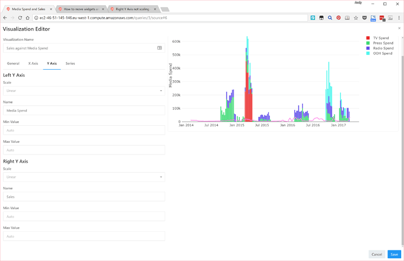Click the grey extension icon before the menu
Image resolution: width=404 pixels, height=261 pixels.
click(391, 18)
